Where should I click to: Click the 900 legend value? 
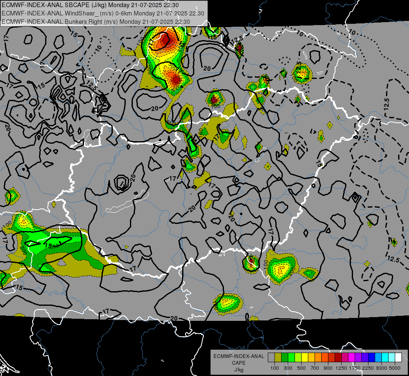tap(328, 368)
